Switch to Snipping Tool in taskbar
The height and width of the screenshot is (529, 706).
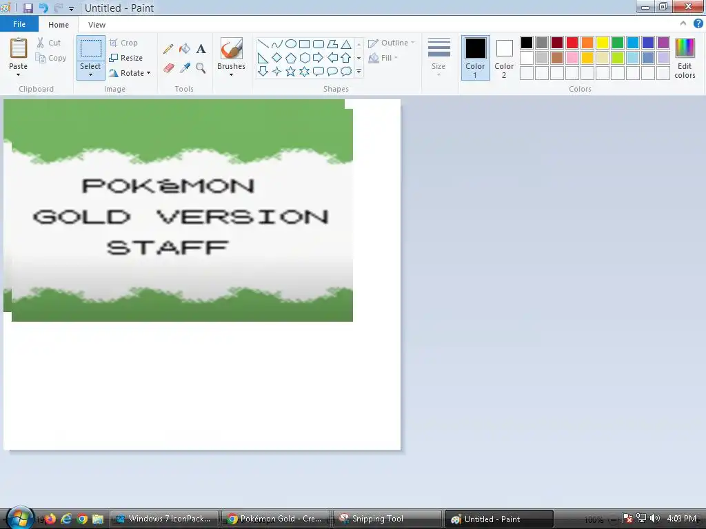(x=387, y=519)
